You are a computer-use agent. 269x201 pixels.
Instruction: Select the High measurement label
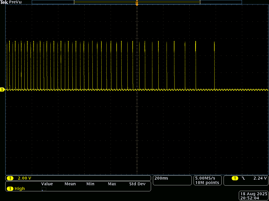coord(20,188)
